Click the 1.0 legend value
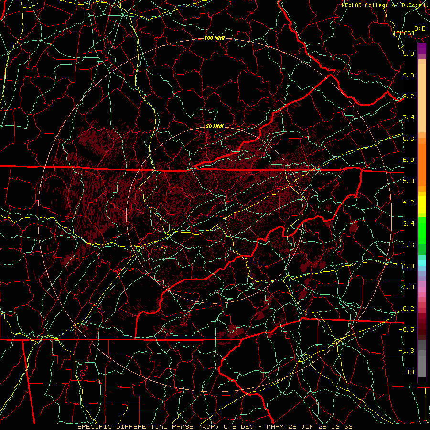430x430 pixels. point(408,287)
